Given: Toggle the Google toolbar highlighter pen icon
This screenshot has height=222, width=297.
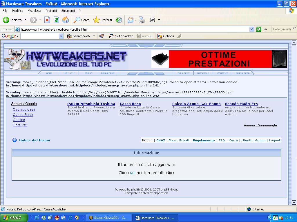Looking at the screenshot, I should 179,36.
